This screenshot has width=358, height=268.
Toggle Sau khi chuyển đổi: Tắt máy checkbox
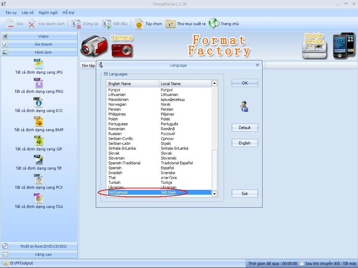302,263
